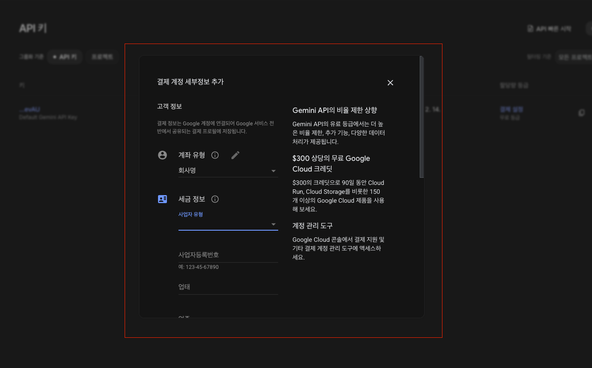Open the 모든 프로젝트 filter dropdown in background
Image resolution: width=592 pixels, height=368 pixels.
[574, 57]
